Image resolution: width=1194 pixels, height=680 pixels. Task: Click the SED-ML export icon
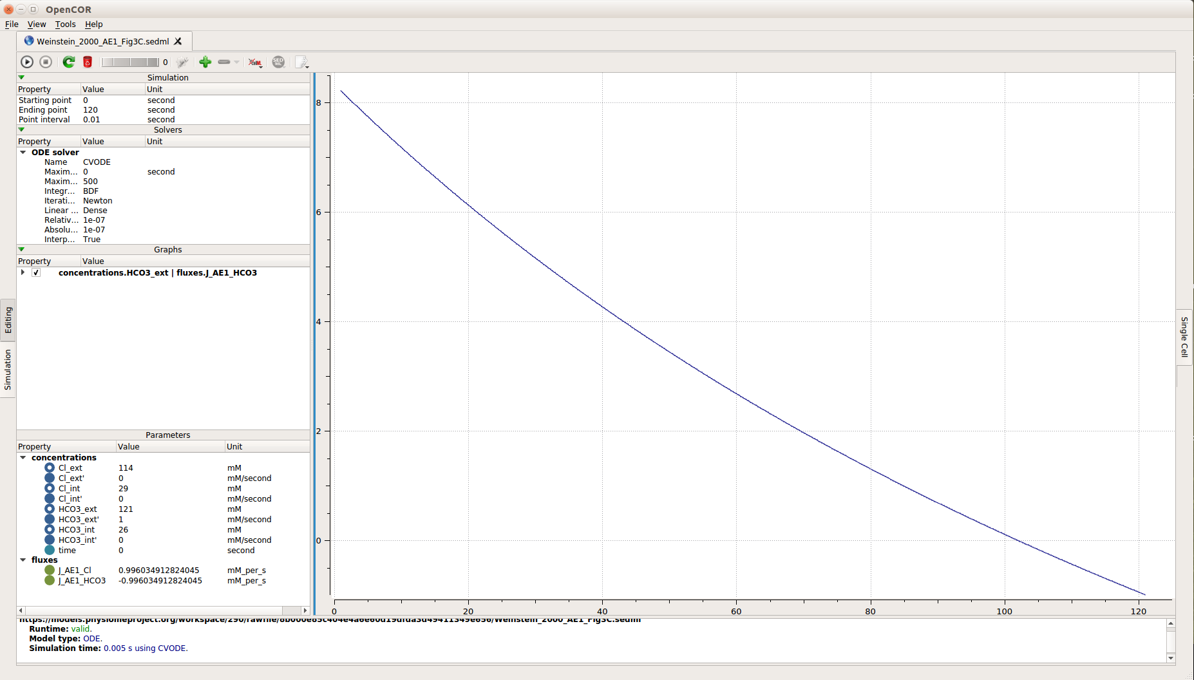click(278, 62)
